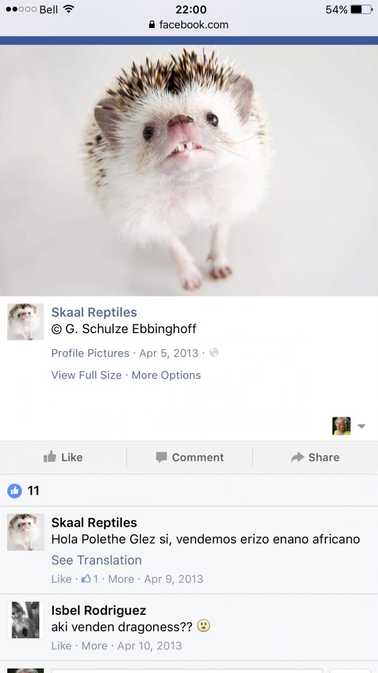Like the Isbel Rodriguez comment
The image size is (378, 673).
point(61,646)
